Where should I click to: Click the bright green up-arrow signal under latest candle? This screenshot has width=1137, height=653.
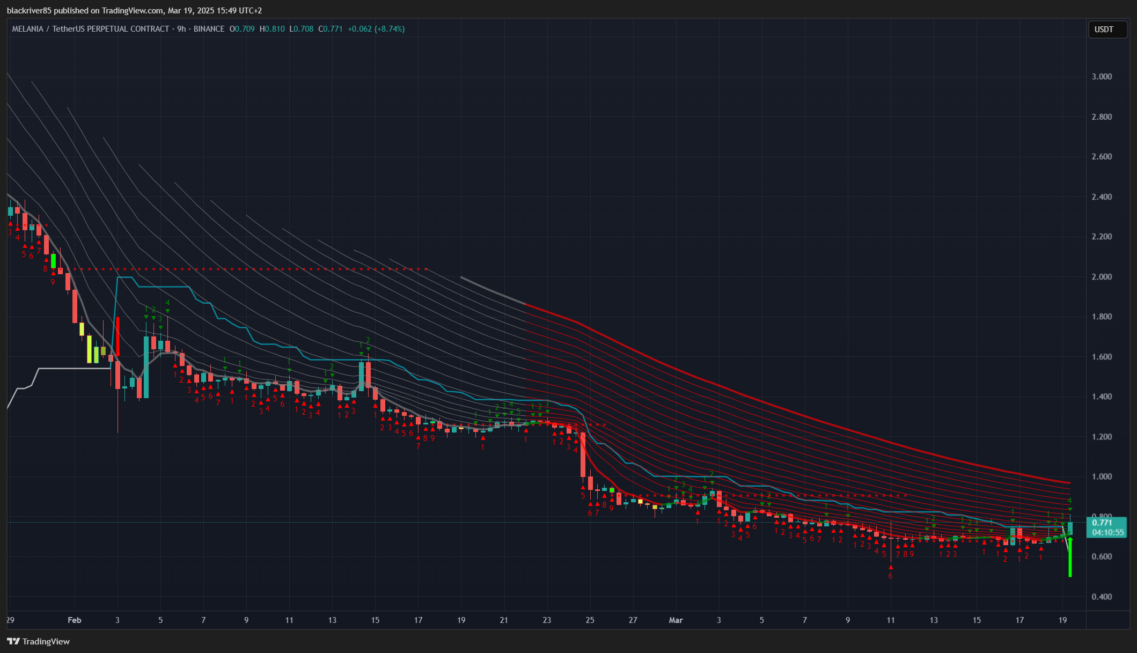1070,557
